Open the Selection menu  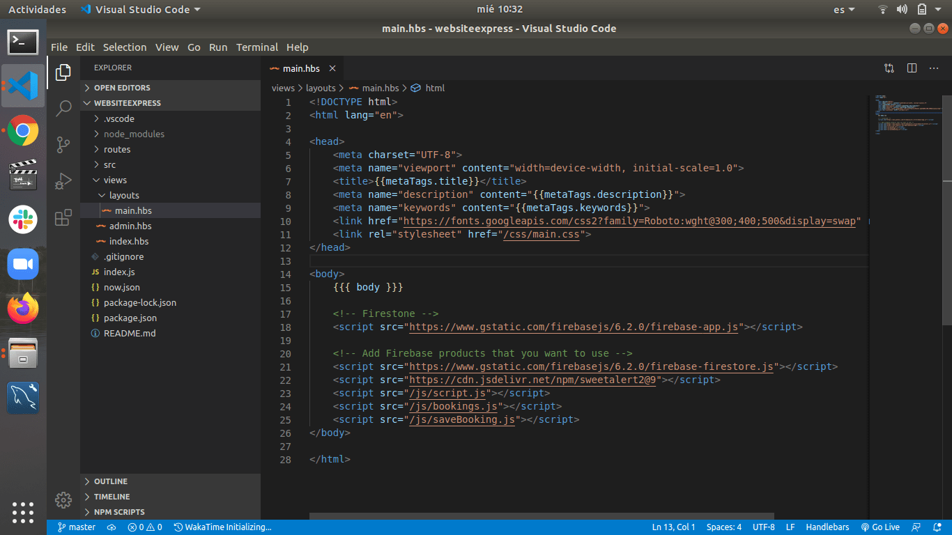point(125,47)
